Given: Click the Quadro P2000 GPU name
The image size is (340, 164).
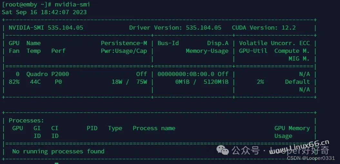Looking at the screenshot, I should tap(48, 74).
